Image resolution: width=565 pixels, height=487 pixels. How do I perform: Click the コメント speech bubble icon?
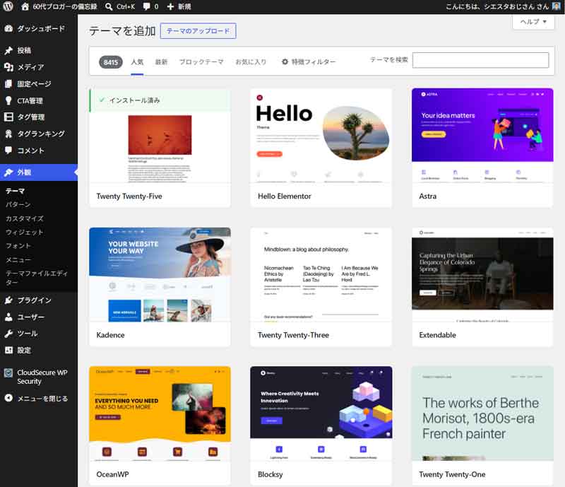click(8, 151)
